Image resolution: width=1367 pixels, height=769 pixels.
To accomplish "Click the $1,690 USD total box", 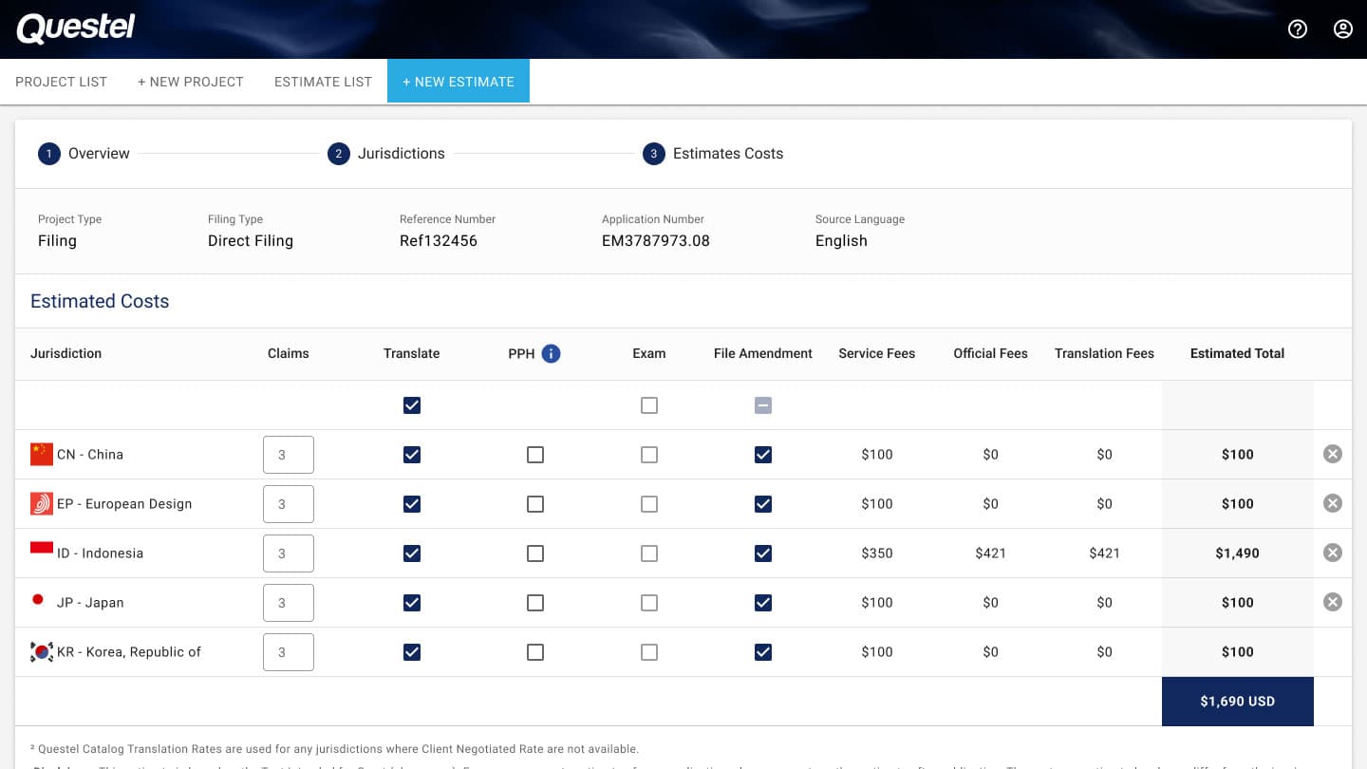I will (1238, 702).
